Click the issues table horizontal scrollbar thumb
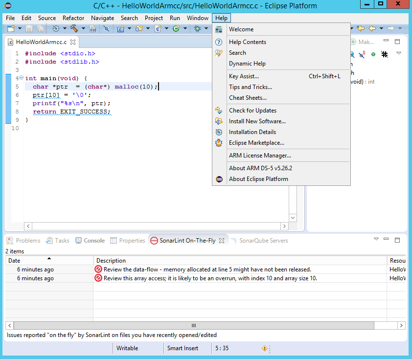The width and height of the screenshot is (412, 359). click(193, 325)
